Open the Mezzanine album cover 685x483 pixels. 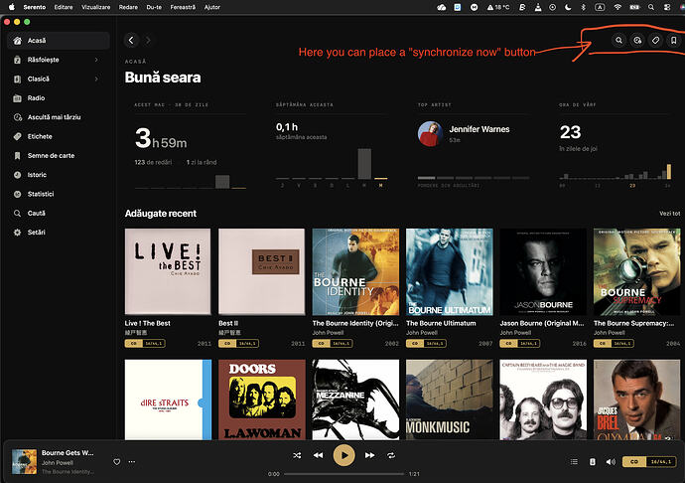[355, 400]
